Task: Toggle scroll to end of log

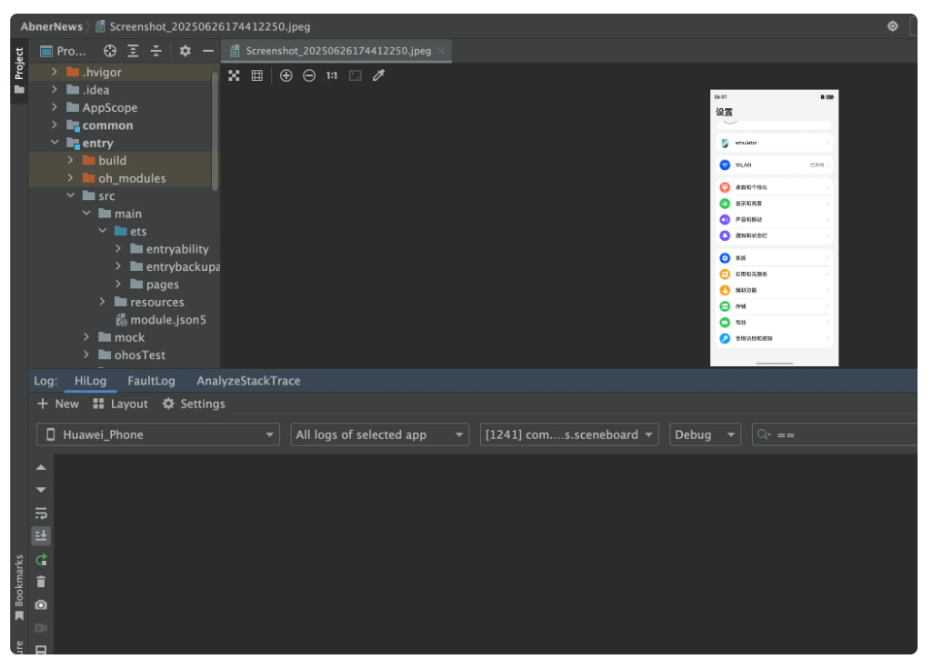Action: [x=41, y=535]
